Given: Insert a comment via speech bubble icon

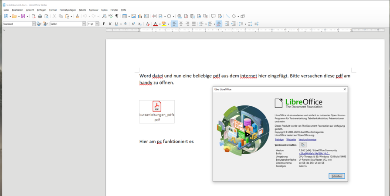Looking at the screenshot, I should coord(213,17).
